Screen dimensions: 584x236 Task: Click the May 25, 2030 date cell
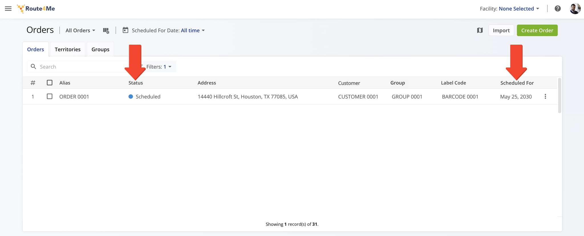coord(516,97)
